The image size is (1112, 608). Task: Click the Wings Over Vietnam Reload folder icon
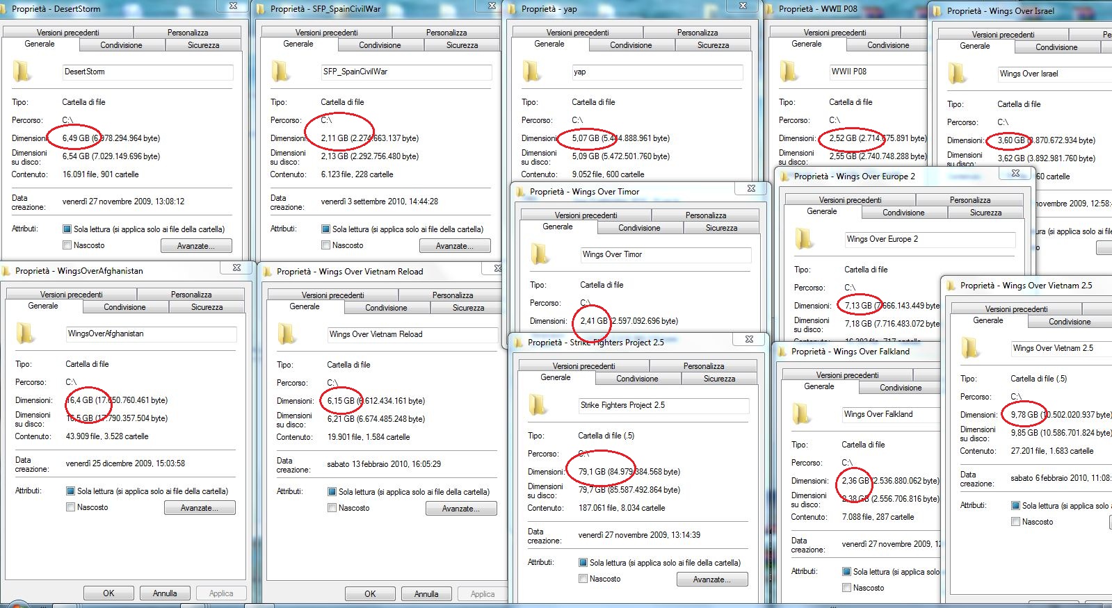click(x=287, y=334)
